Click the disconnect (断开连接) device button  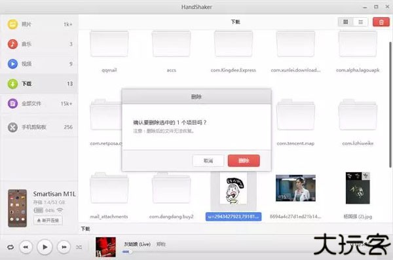[48, 221]
